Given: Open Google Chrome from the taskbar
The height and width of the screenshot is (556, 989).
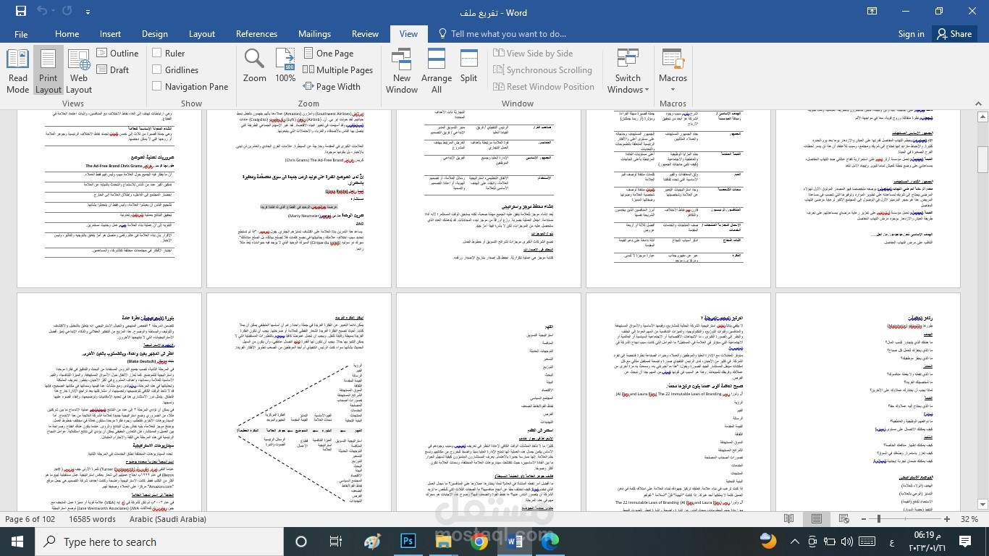Looking at the screenshot, I should pyautogui.click(x=479, y=542).
